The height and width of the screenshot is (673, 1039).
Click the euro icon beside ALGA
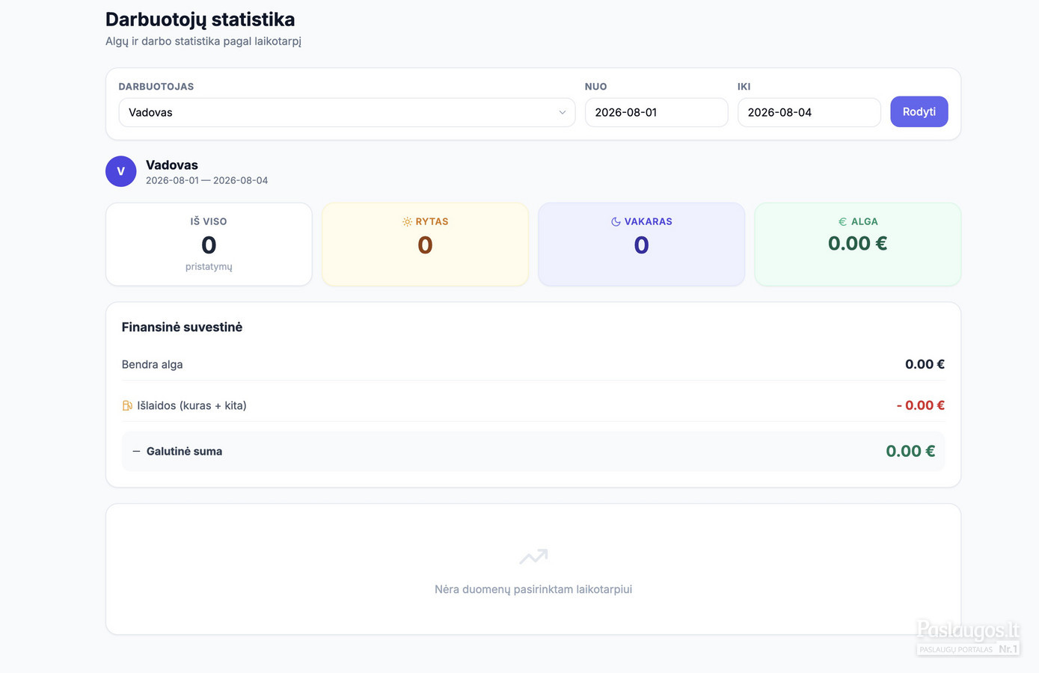coord(842,222)
